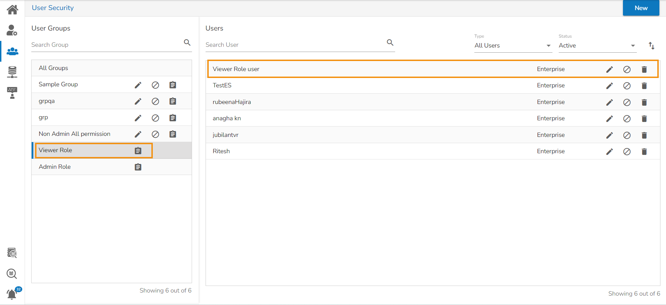The height and width of the screenshot is (305, 666).
Task: Disable the Non Admin All permission group
Action: pyautogui.click(x=155, y=134)
